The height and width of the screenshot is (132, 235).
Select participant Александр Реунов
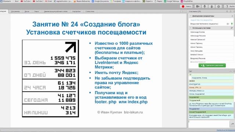(x=198, y=36)
